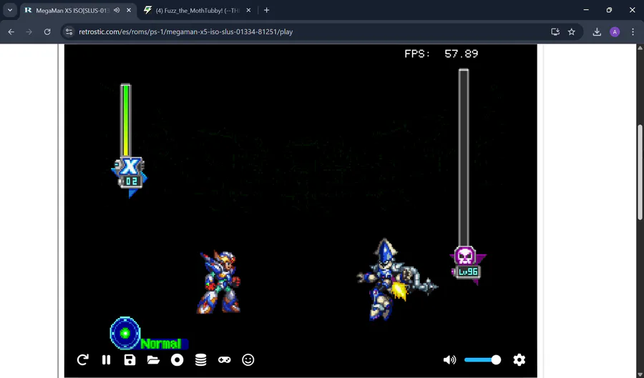Load state with the open folder icon

[x=153, y=360]
